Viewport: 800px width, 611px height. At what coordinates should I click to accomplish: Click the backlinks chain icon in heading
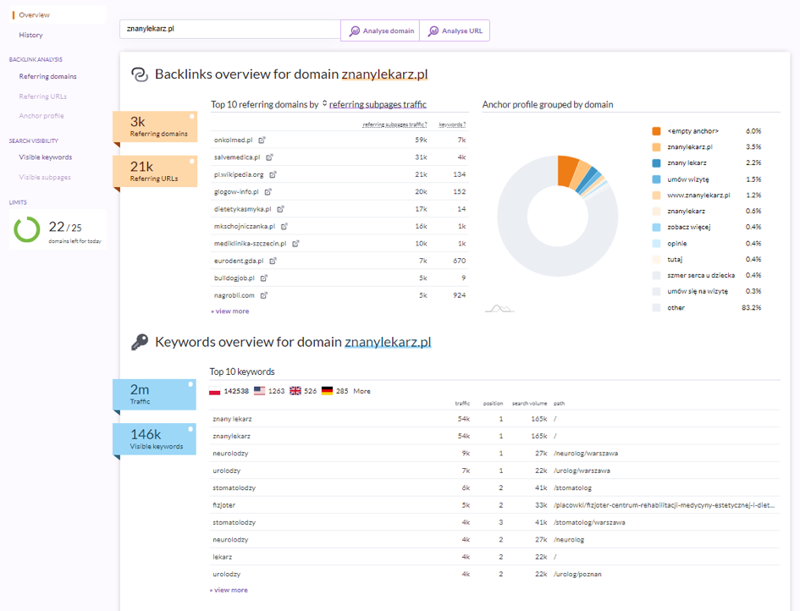coord(140,74)
